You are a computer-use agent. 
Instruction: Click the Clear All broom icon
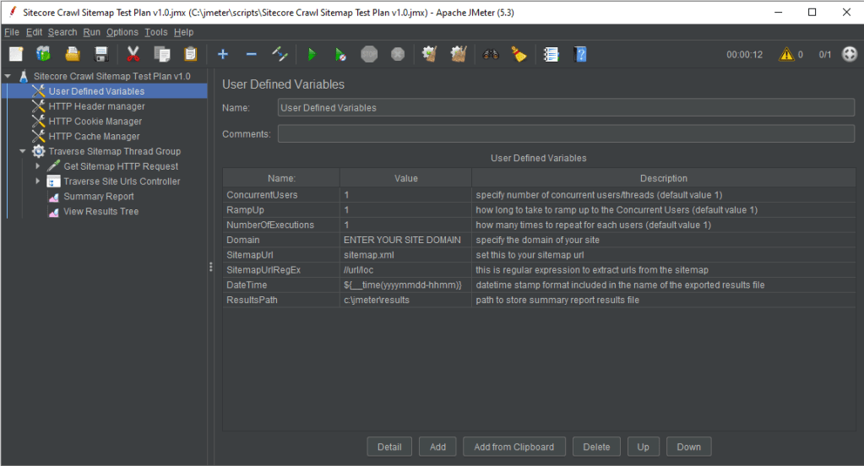click(459, 54)
